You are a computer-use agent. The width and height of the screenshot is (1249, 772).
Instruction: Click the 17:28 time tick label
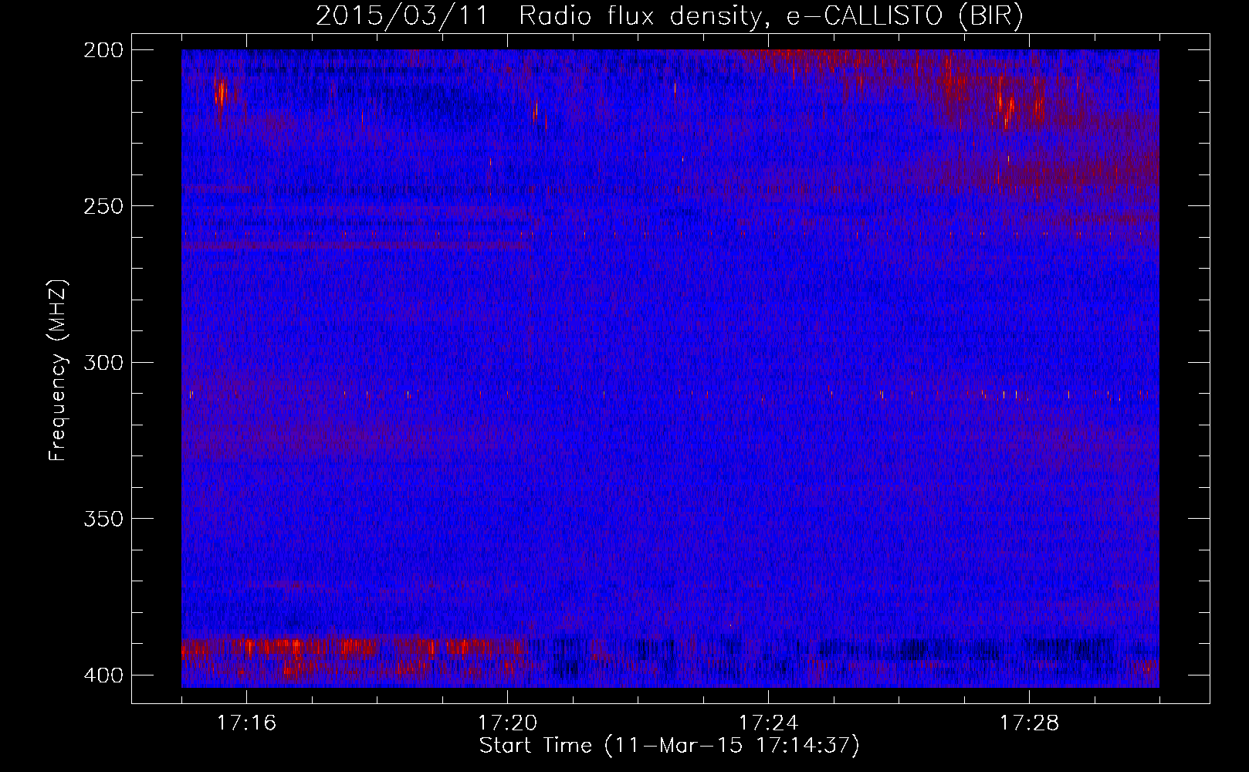click(x=1029, y=723)
